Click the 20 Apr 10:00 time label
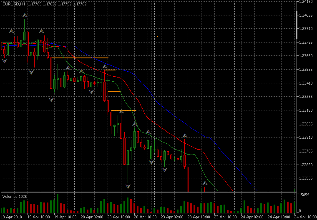Viewport: 317px width, 220px height. 119,217
